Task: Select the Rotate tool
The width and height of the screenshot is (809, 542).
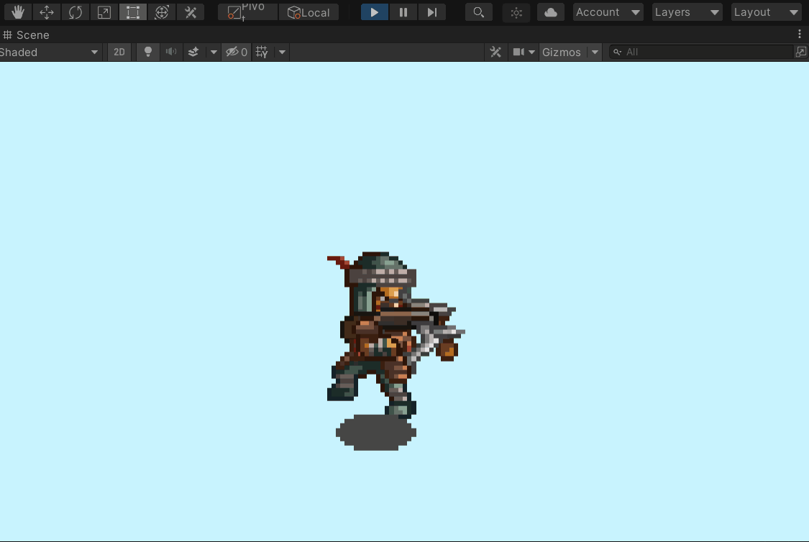Action: pyautogui.click(x=76, y=12)
